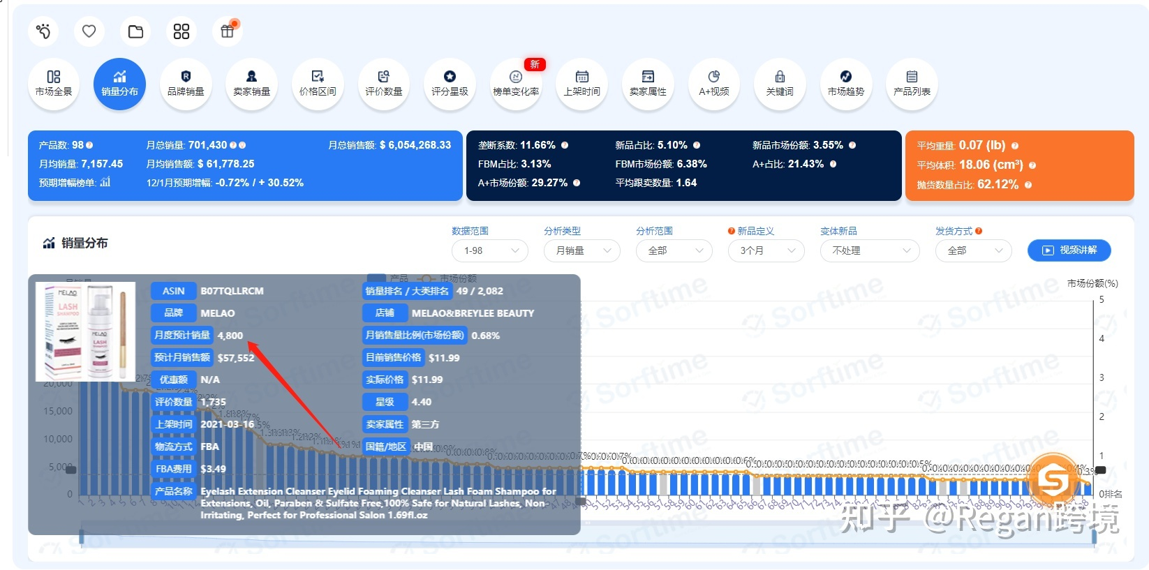Expand the 数据范围 dropdown showing 1-98
The width and height of the screenshot is (1149, 570).
pos(489,250)
